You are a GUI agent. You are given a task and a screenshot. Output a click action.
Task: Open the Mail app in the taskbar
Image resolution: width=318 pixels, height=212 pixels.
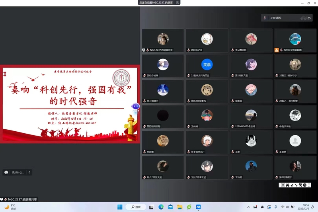(170, 207)
